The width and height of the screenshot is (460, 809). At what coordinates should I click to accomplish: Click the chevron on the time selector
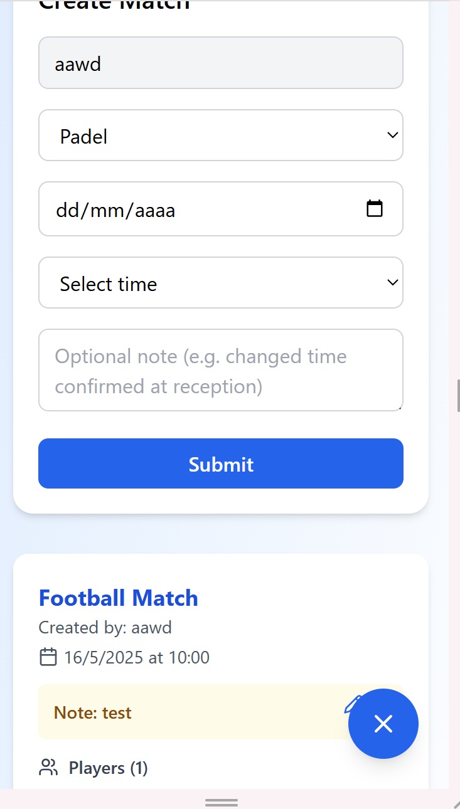(x=392, y=283)
